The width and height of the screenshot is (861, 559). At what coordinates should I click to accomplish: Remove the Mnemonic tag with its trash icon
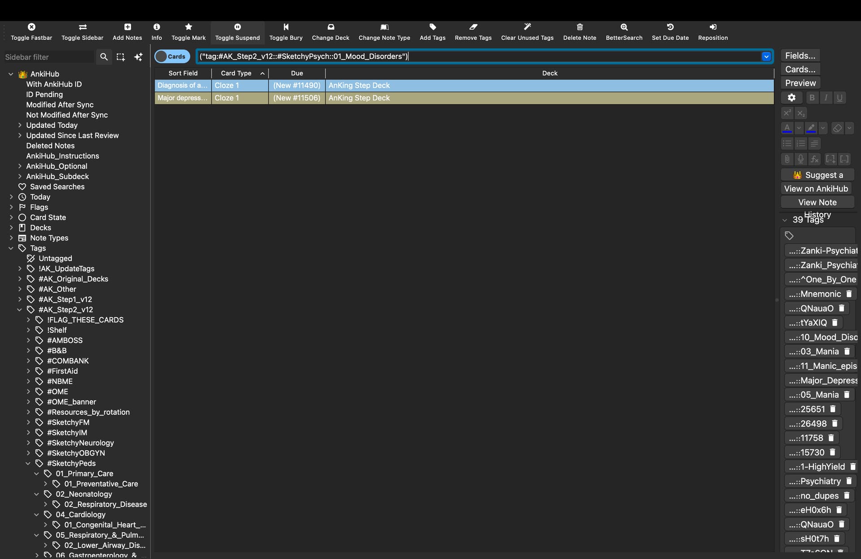pyautogui.click(x=849, y=294)
